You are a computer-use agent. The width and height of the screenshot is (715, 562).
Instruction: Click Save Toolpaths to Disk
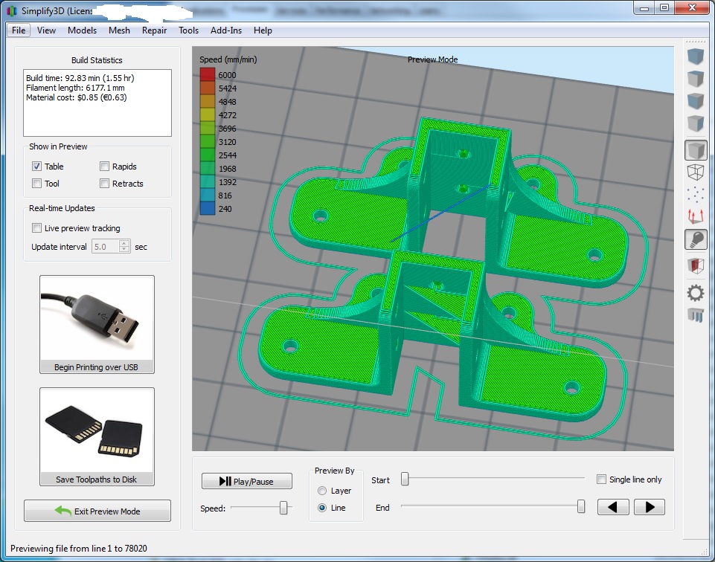[97, 437]
